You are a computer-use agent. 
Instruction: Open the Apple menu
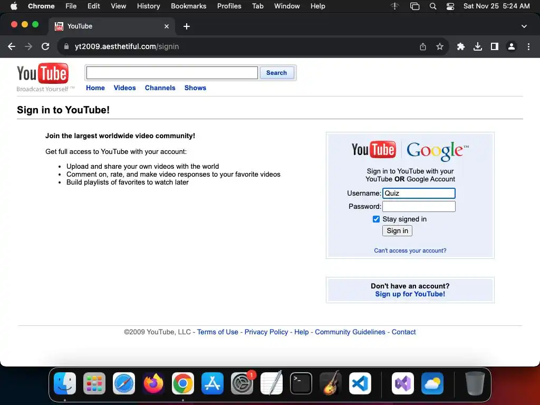coord(14,6)
